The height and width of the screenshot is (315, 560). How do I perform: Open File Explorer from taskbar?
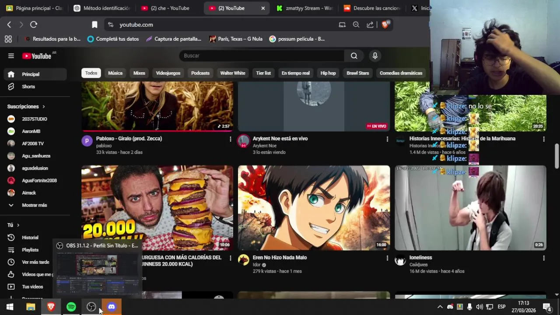click(31, 307)
